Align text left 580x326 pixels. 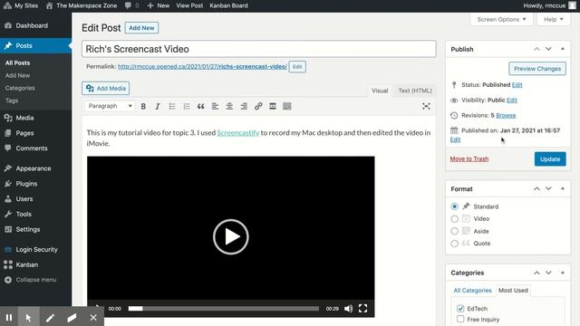coord(215,107)
